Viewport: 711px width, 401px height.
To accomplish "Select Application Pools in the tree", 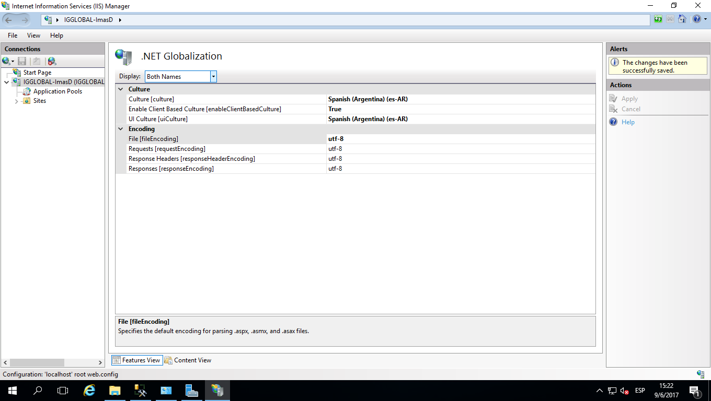I will (x=58, y=91).
